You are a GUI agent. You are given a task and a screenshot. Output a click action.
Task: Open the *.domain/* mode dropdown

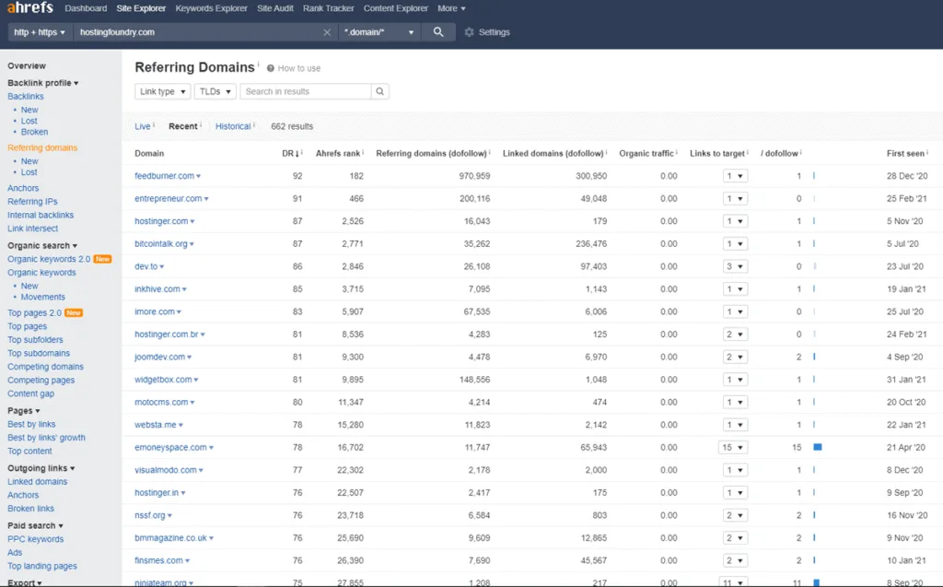pyautogui.click(x=378, y=32)
